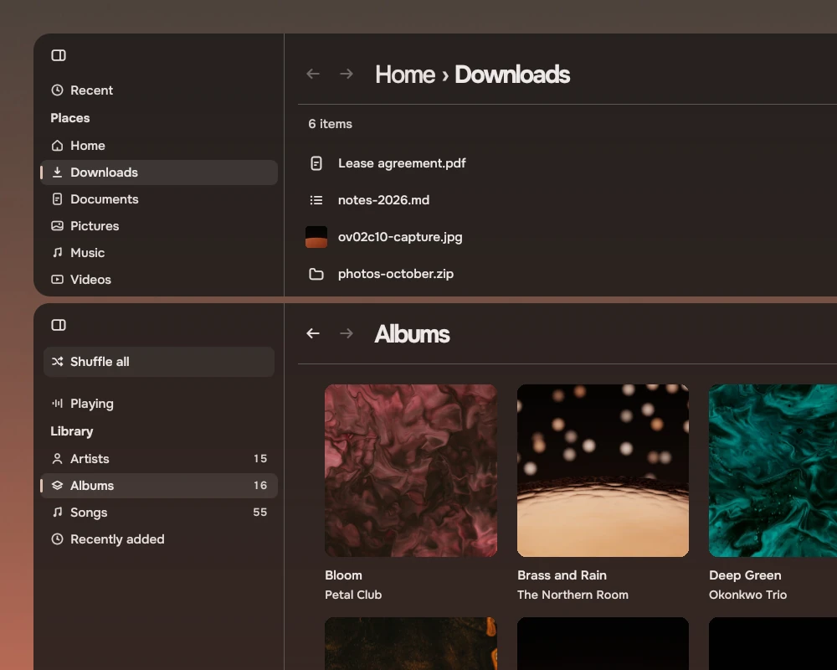Click the Songs note icon

pyautogui.click(x=57, y=512)
